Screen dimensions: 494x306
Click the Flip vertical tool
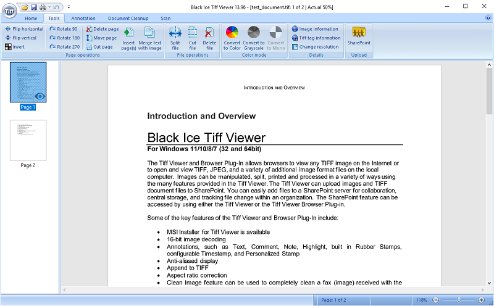21,38
